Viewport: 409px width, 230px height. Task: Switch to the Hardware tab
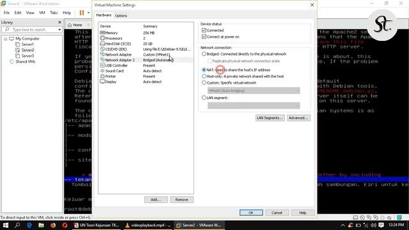click(x=104, y=15)
